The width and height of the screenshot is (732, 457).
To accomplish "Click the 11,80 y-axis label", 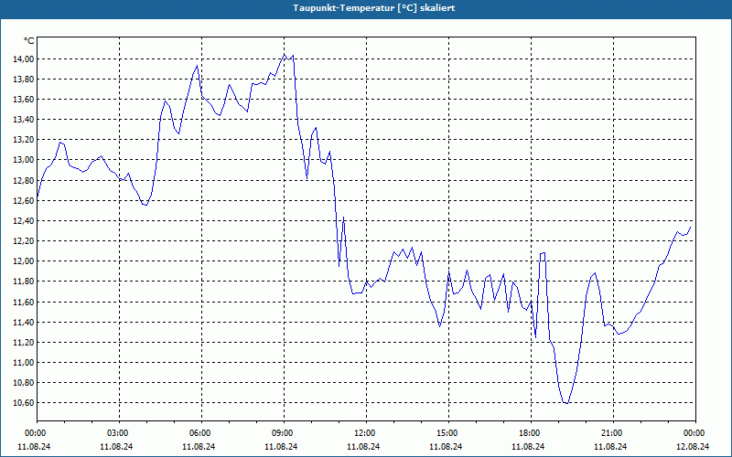I will tap(26, 282).
